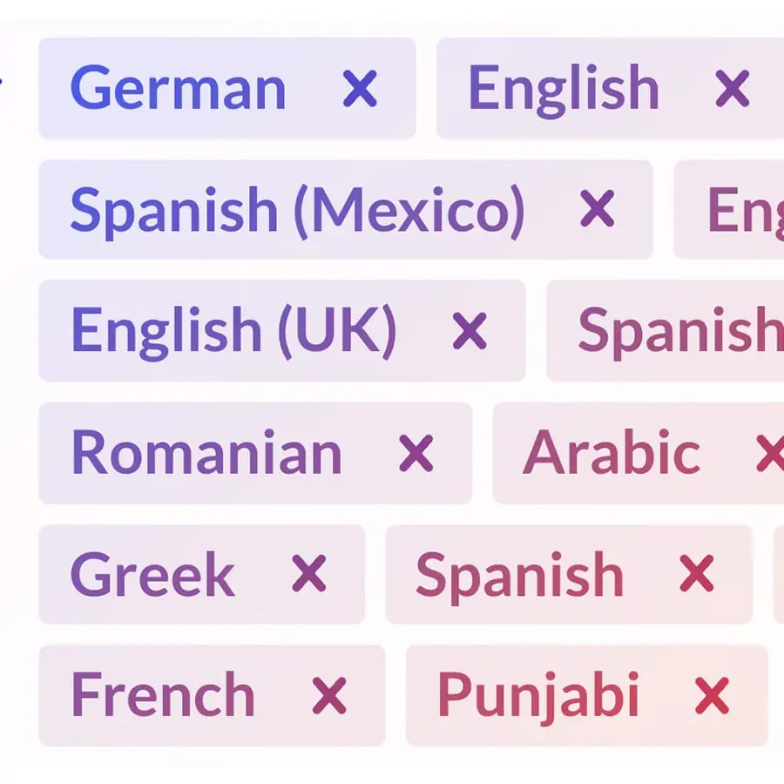Remove the Spanish tag beside Greek via X
Image resolution: width=784 pixels, height=784 pixels.
click(696, 574)
